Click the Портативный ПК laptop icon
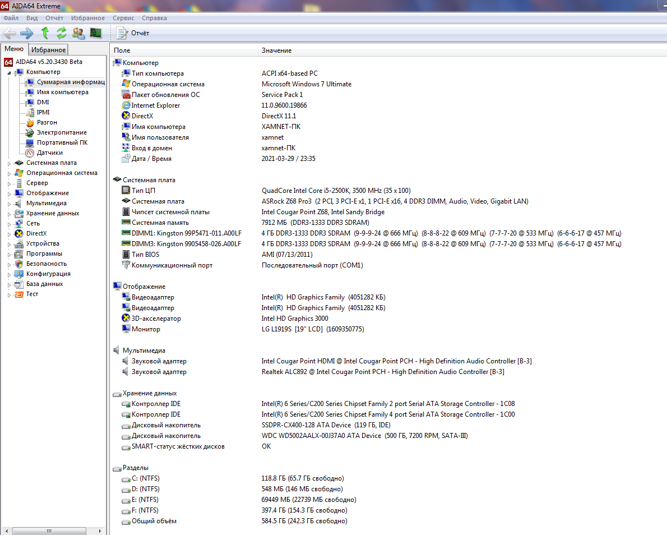This screenshot has width=667, height=535. point(30,142)
